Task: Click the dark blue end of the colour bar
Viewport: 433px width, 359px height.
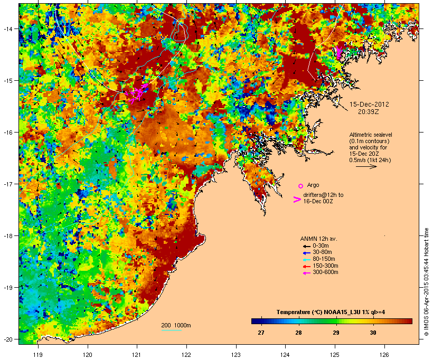Action: coord(254,321)
